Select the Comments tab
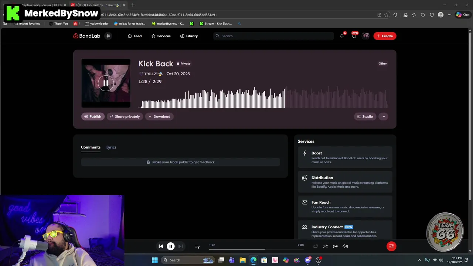The image size is (473, 266). pyautogui.click(x=91, y=147)
